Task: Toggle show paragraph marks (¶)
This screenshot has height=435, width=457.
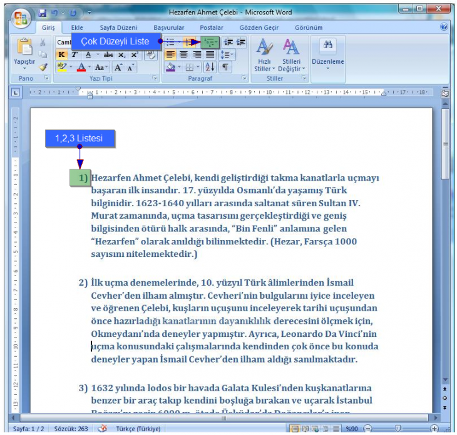Action: 225,67
